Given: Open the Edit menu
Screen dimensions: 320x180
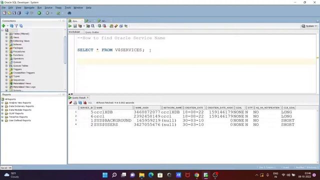Looking at the screenshot, I should click(10, 7).
